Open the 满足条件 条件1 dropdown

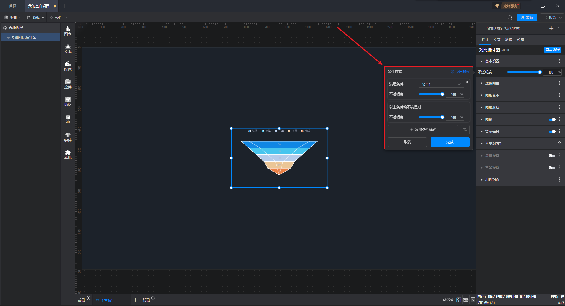441,84
